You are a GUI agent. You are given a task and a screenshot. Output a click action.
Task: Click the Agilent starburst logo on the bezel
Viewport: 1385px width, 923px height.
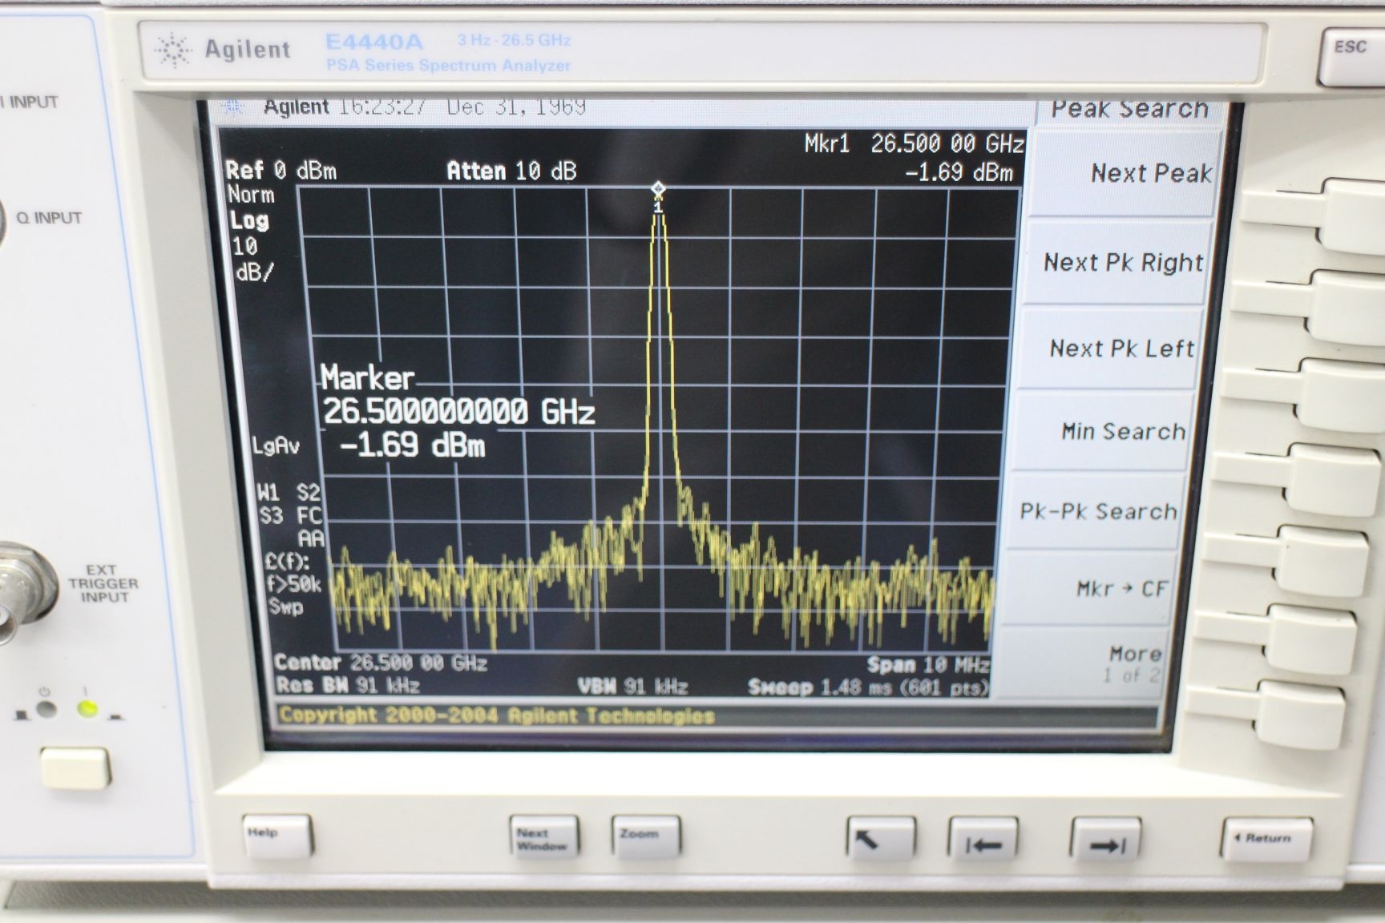(x=172, y=50)
